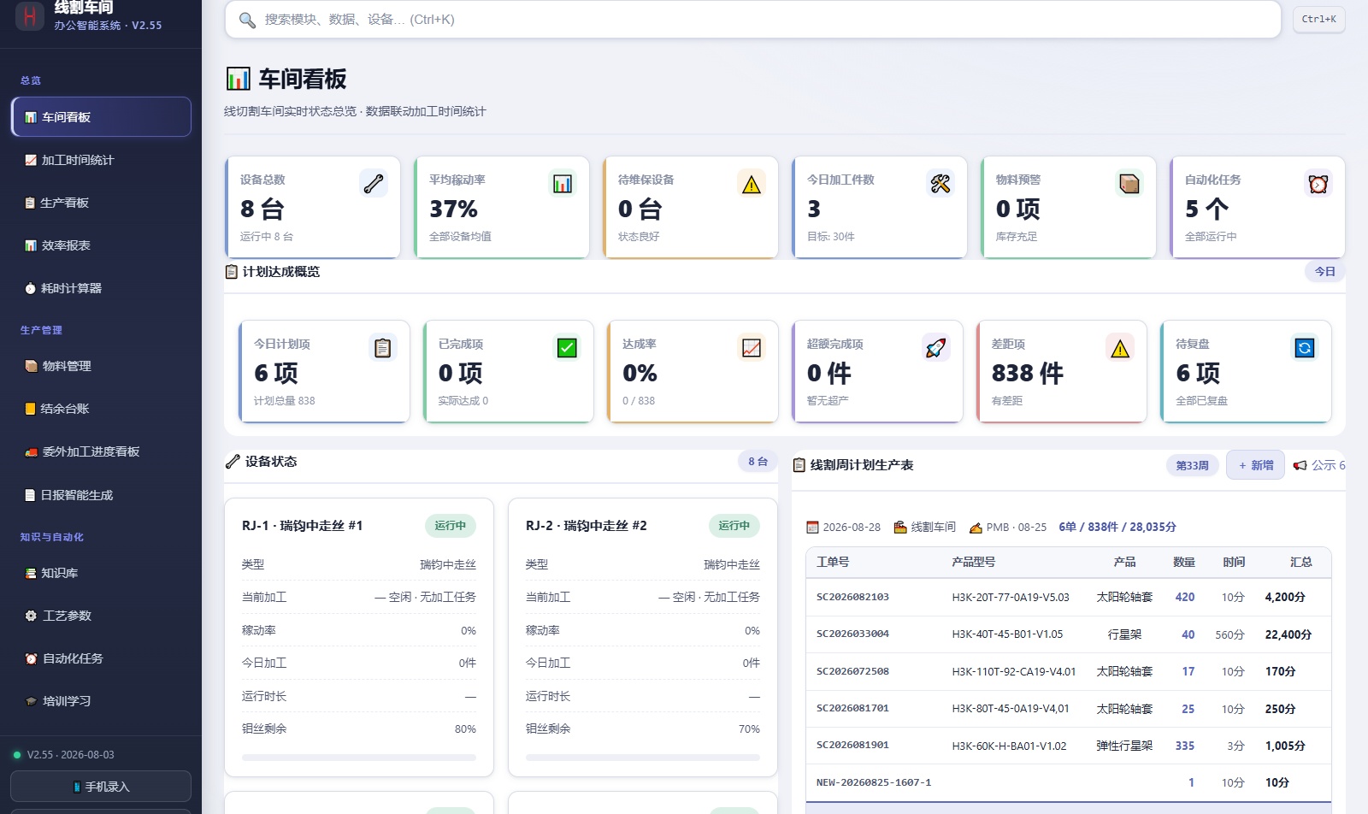The width and height of the screenshot is (1368, 814).
Task: Click the Ctrl+K shortcut button
Action: (1318, 19)
